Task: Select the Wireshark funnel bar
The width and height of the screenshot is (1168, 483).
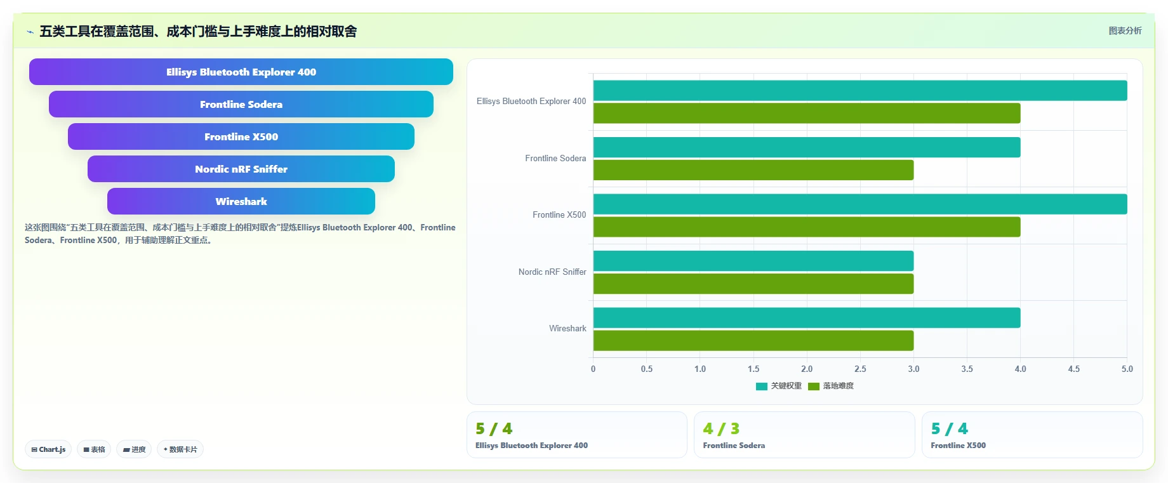Action: coord(241,201)
